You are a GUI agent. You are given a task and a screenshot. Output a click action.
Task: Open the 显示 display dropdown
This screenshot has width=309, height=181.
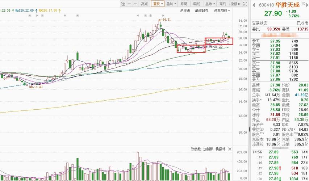(x=210, y=4)
